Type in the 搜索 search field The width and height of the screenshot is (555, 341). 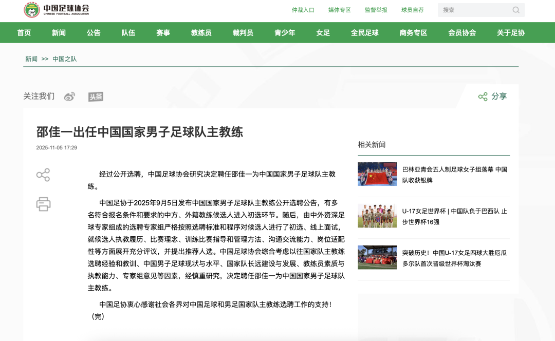point(474,10)
